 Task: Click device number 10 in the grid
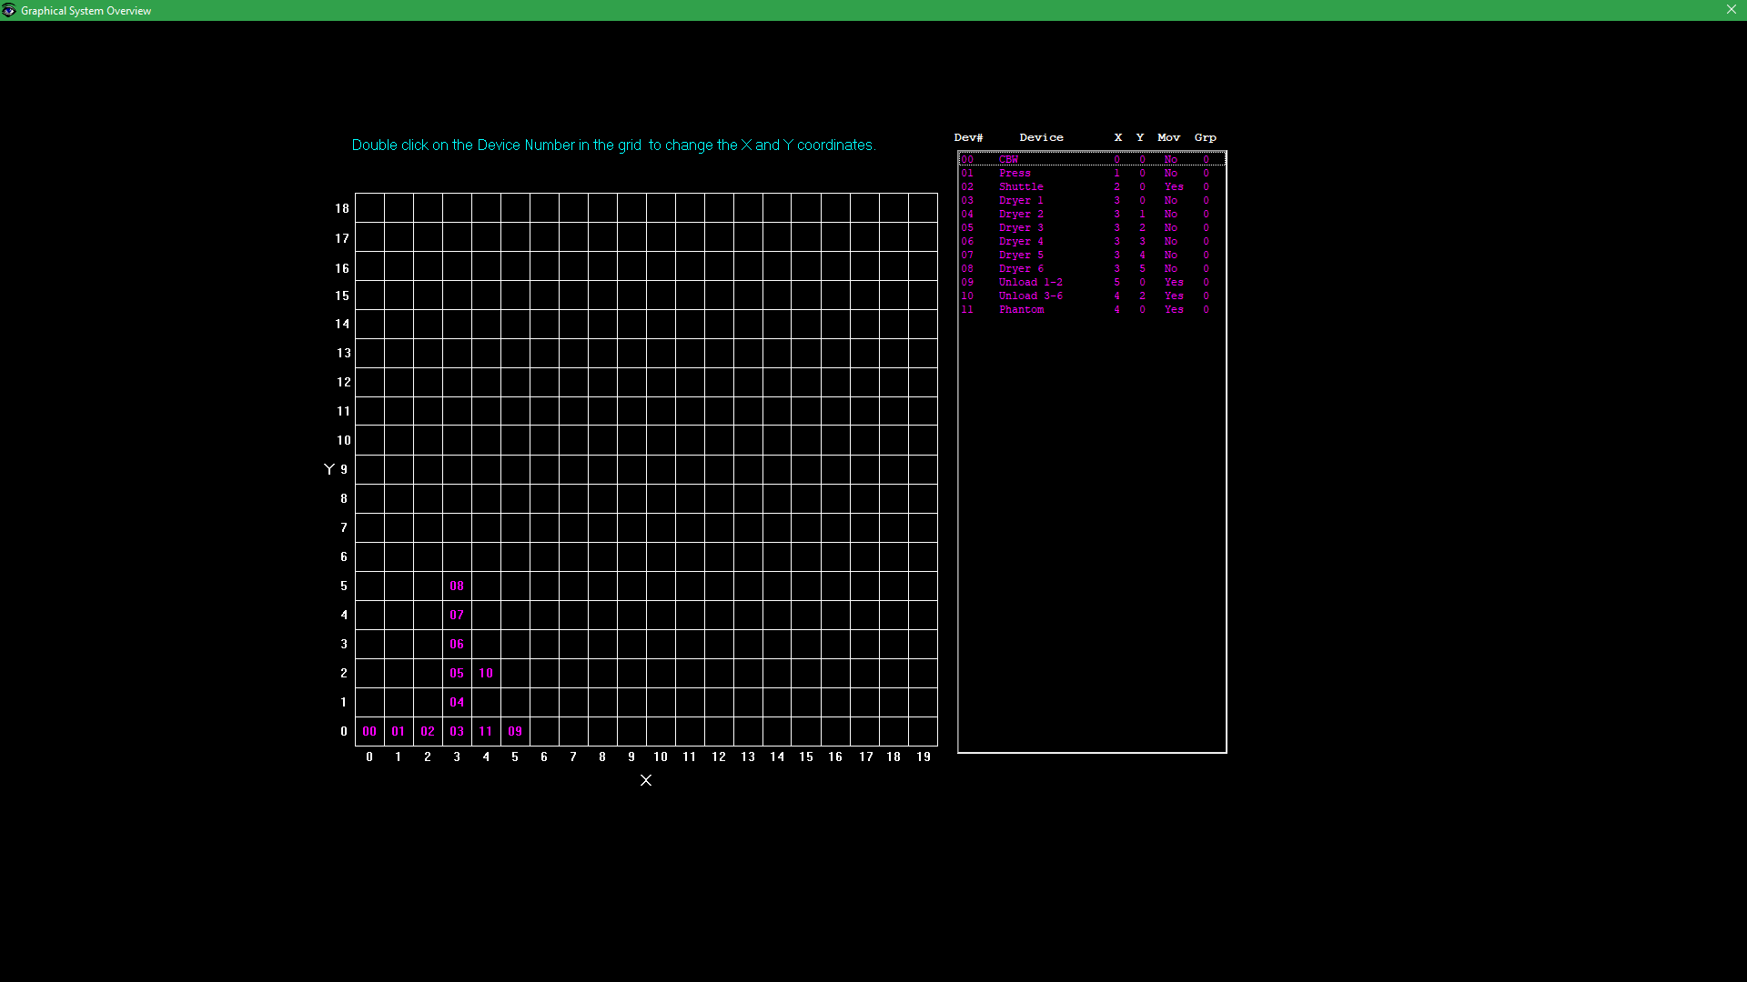point(486,674)
